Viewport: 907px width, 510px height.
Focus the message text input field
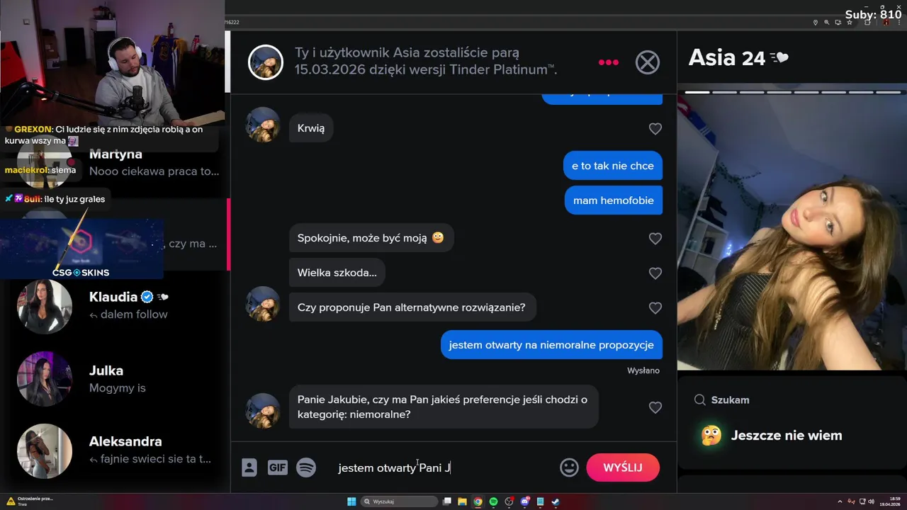coord(444,467)
